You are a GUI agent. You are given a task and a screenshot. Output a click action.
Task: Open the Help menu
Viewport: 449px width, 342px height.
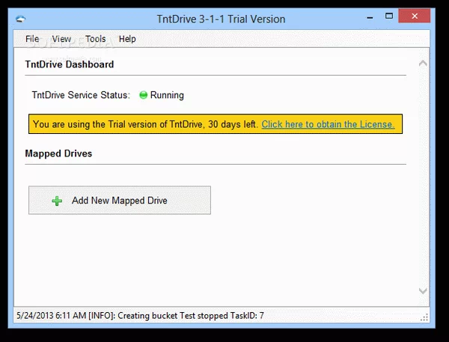127,39
